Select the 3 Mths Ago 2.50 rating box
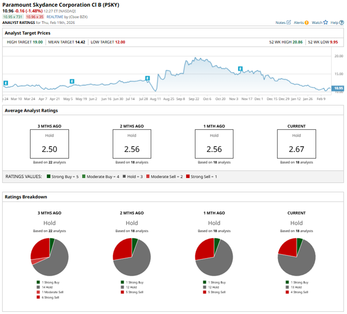347x314 pixels. (49, 144)
